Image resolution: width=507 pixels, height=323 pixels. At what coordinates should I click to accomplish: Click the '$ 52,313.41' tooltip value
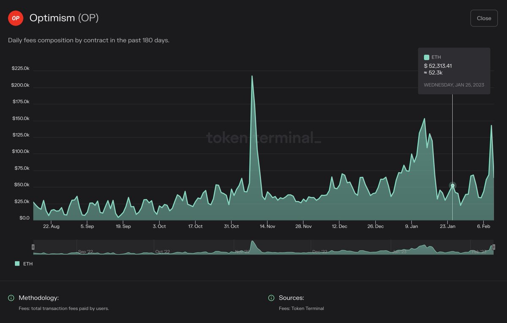[x=438, y=66]
